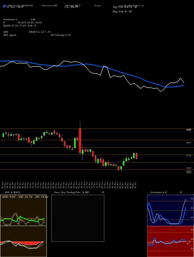Click the 'SI 14/5: 48.33 / 59.58' value
Screen dimensions: 194x257
pyautogui.click(x=30, y=23)
